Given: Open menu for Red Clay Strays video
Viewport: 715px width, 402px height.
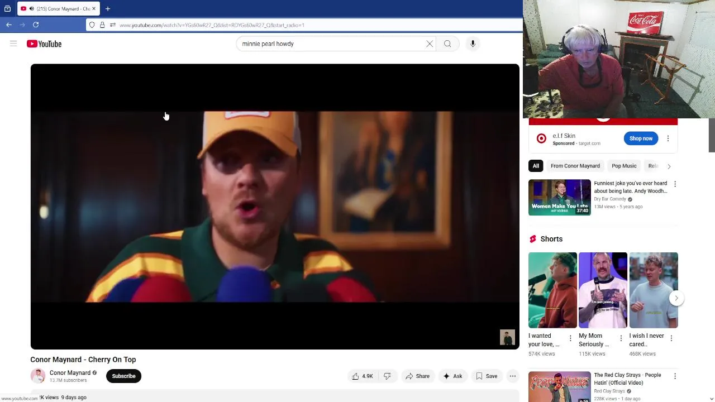Looking at the screenshot, I should 675,376.
